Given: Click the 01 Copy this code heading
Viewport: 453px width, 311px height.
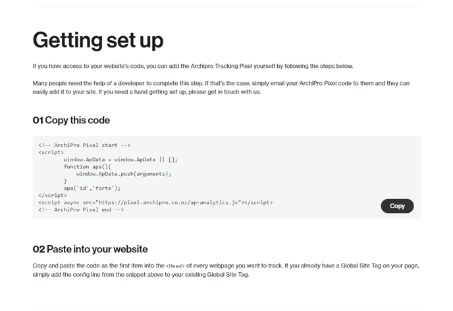Looking at the screenshot, I should [x=71, y=120].
